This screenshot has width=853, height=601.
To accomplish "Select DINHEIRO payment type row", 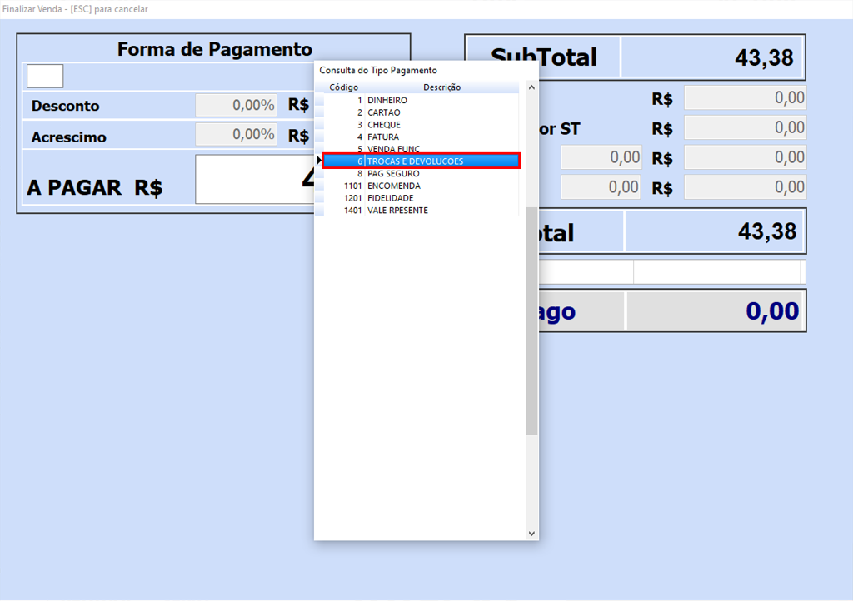I will click(387, 100).
